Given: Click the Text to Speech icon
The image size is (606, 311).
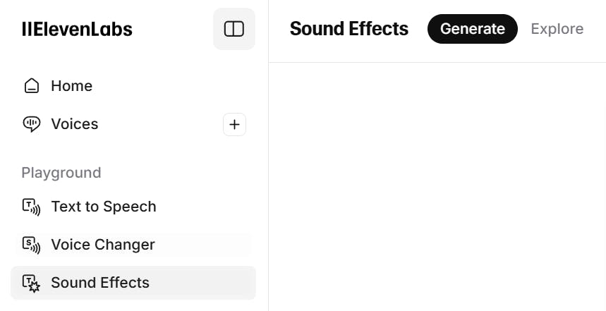Looking at the screenshot, I should coord(32,207).
